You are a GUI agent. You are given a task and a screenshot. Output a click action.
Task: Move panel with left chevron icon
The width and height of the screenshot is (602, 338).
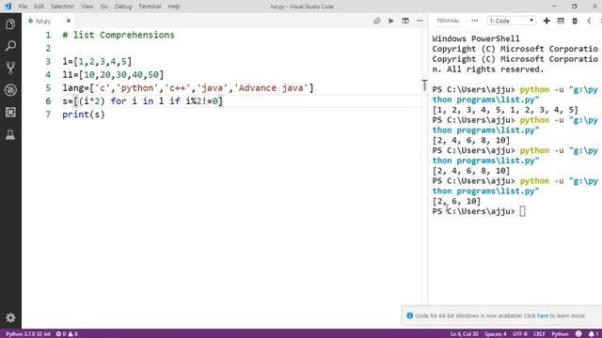pos(589,21)
